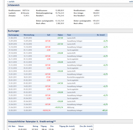This screenshot has height=130, width=133.
Task: Select the 31.08.2010 Buchungstag cell
Action: pyautogui.click(x=13, y=38)
